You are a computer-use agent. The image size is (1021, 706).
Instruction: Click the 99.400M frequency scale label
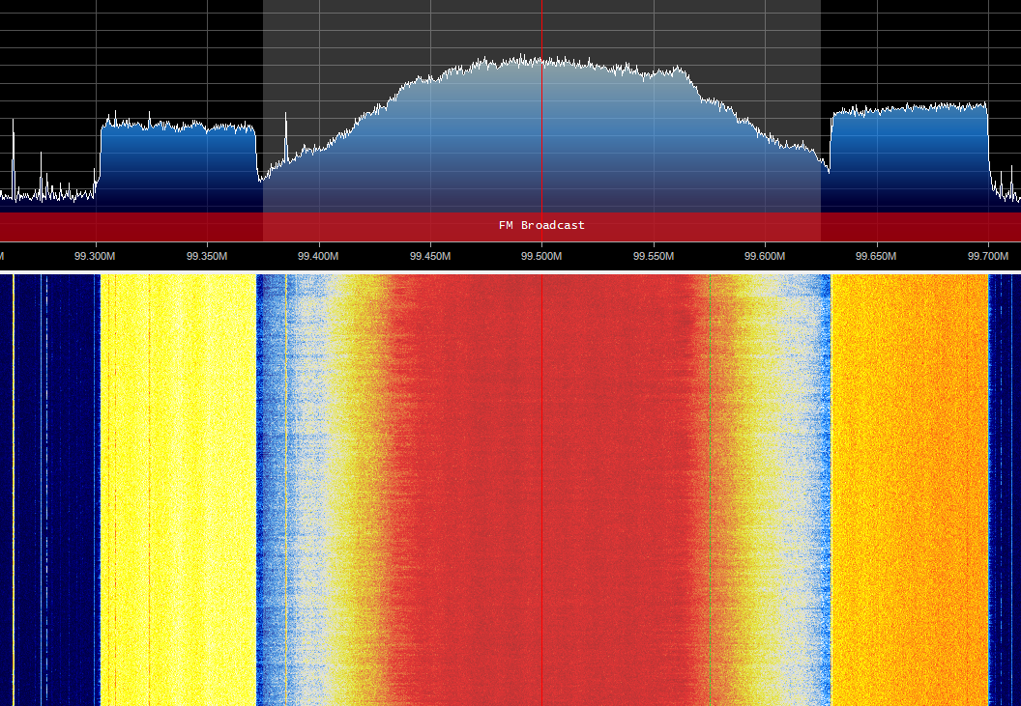pyautogui.click(x=318, y=256)
